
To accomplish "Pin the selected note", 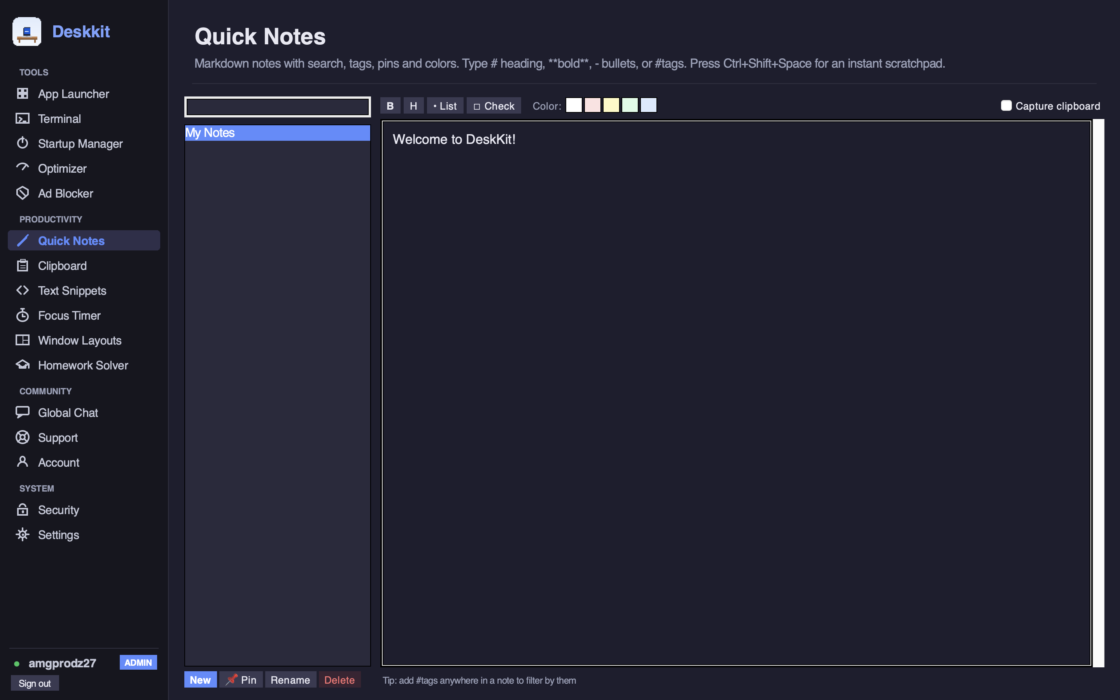I will 241,680.
